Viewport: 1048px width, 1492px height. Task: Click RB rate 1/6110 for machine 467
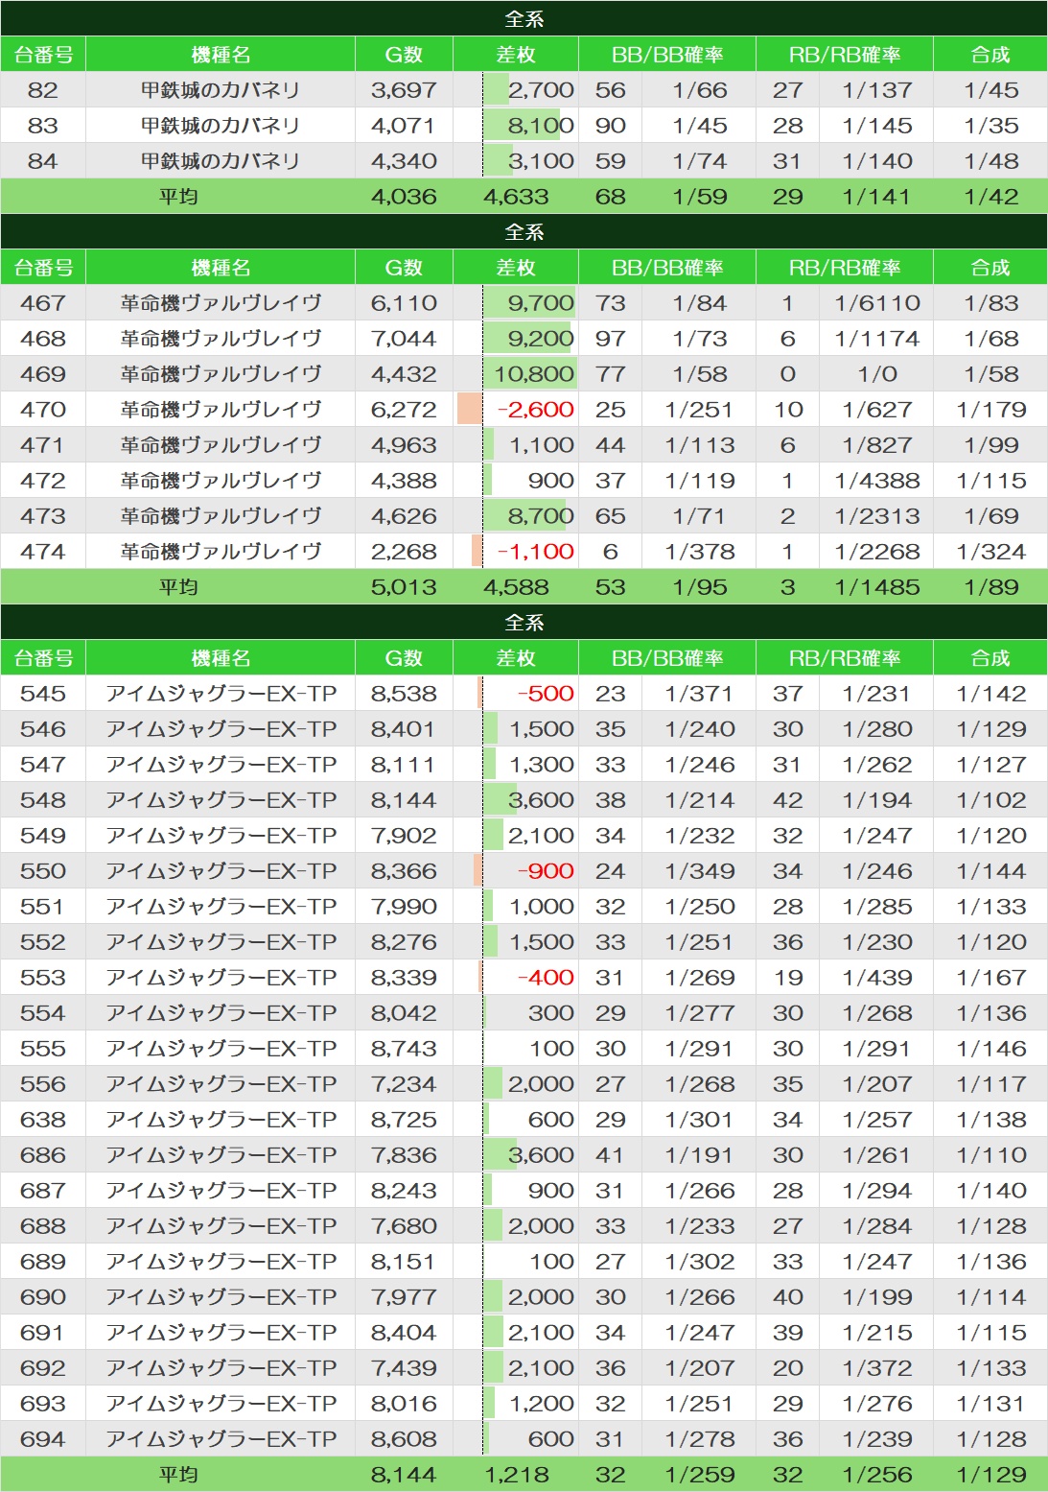point(877,303)
